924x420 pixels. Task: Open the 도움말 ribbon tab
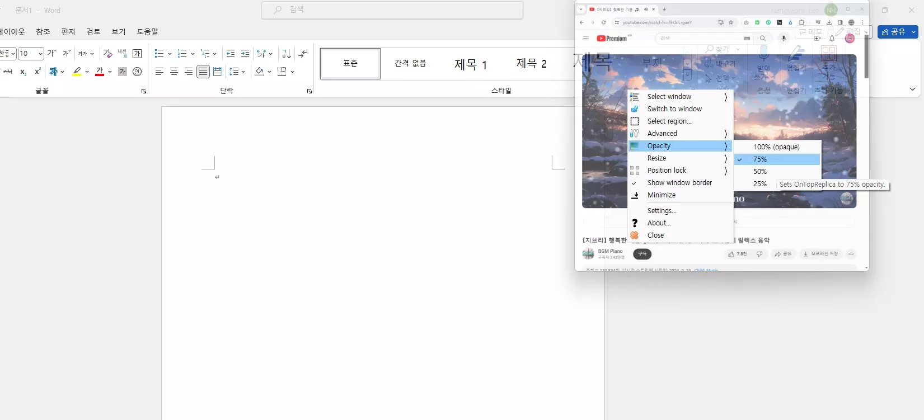tap(148, 32)
